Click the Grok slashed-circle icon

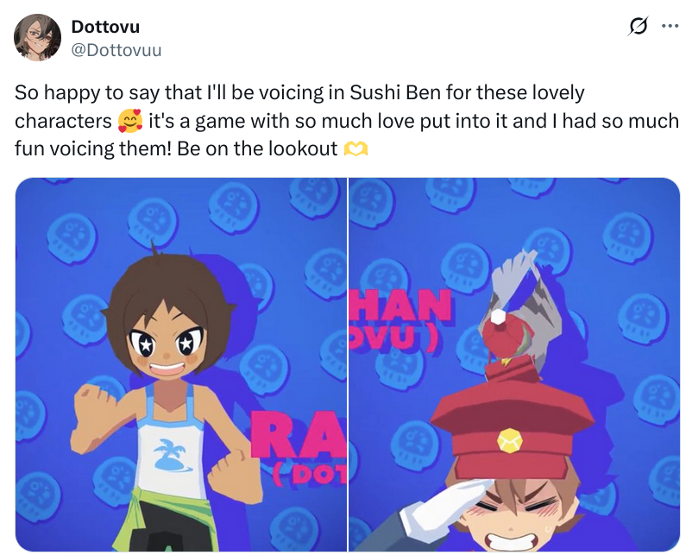tap(639, 26)
